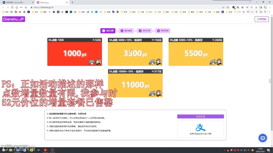The image size is (273, 153).
Task: Toggle the browser side panel icon
Action: point(261,7)
